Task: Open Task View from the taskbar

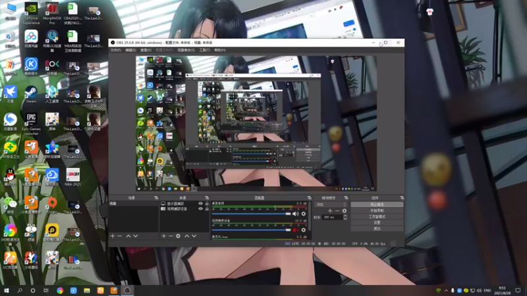Action: tap(46, 290)
